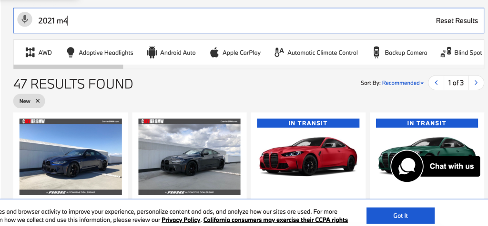Image resolution: width=488 pixels, height=226 pixels.
Task: Open the red M4 in-transit image
Action: [308, 157]
